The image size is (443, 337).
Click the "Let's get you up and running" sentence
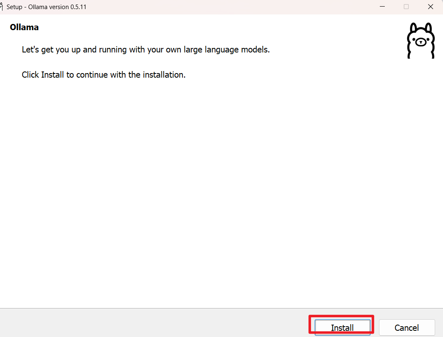coord(146,50)
